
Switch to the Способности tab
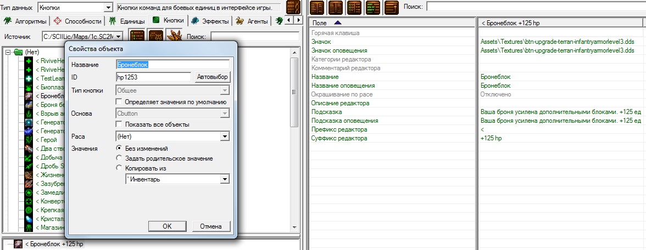coord(77,21)
